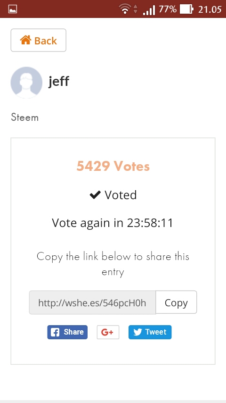226x403 pixels.
Task: Open the image notification icon in status bar
Action: tap(13, 9)
